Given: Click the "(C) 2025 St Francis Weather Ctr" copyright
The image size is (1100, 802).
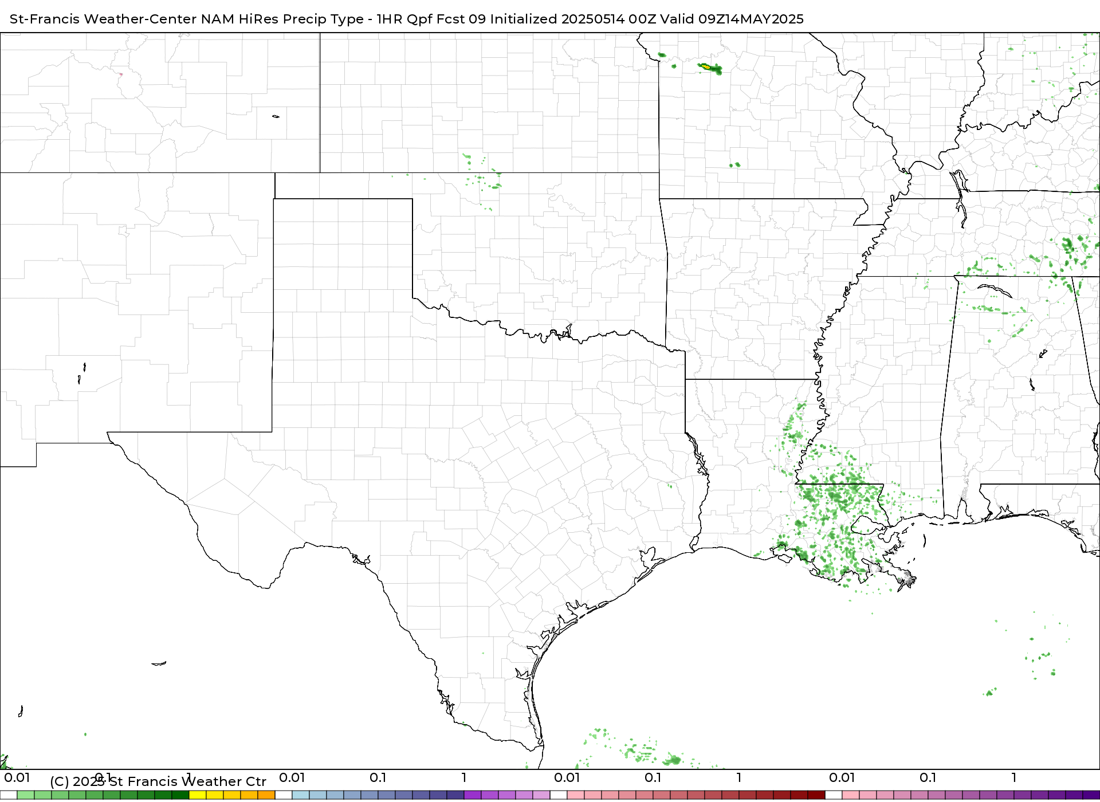Looking at the screenshot, I should pyautogui.click(x=158, y=781).
